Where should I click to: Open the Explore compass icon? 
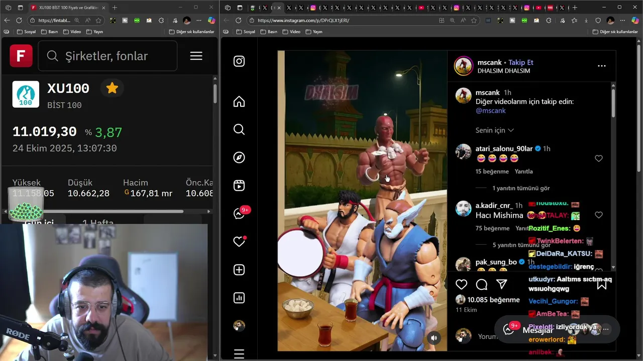tap(239, 157)
